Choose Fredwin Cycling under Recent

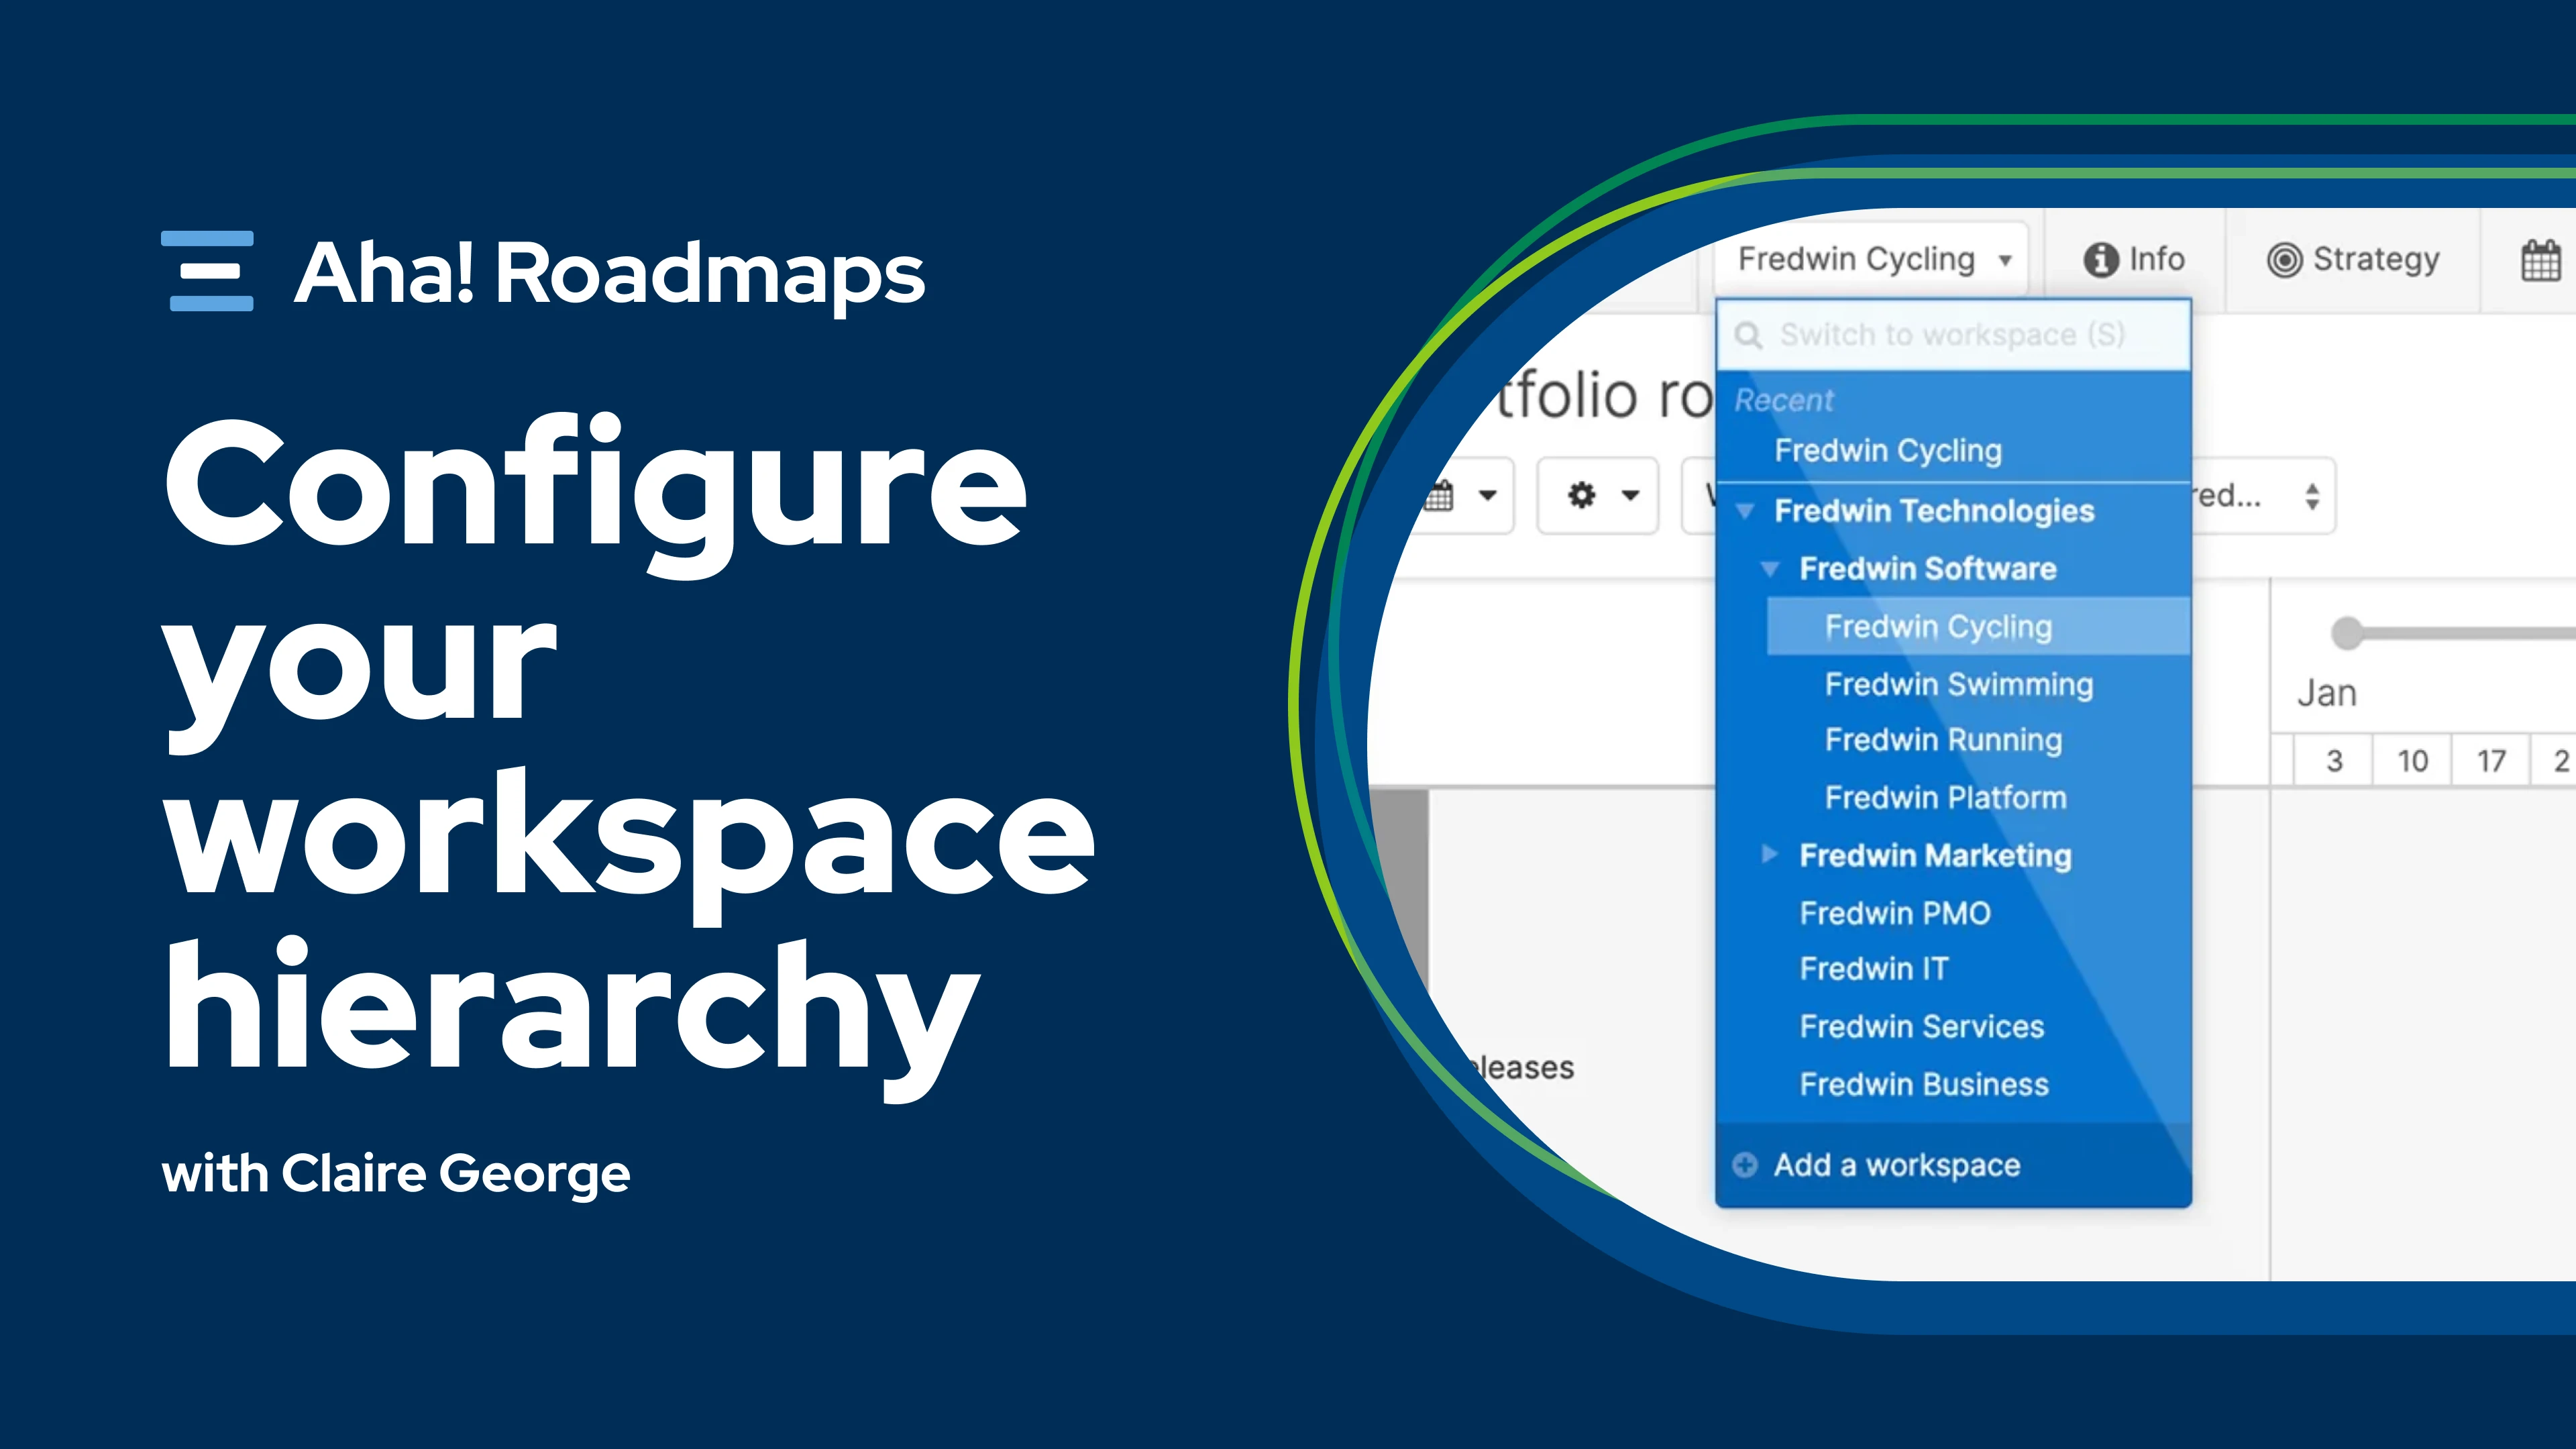click(1888, 451)
